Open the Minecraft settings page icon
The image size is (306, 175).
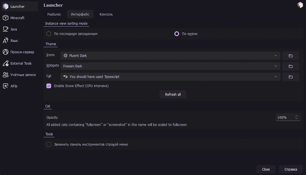tap(5, 18)
